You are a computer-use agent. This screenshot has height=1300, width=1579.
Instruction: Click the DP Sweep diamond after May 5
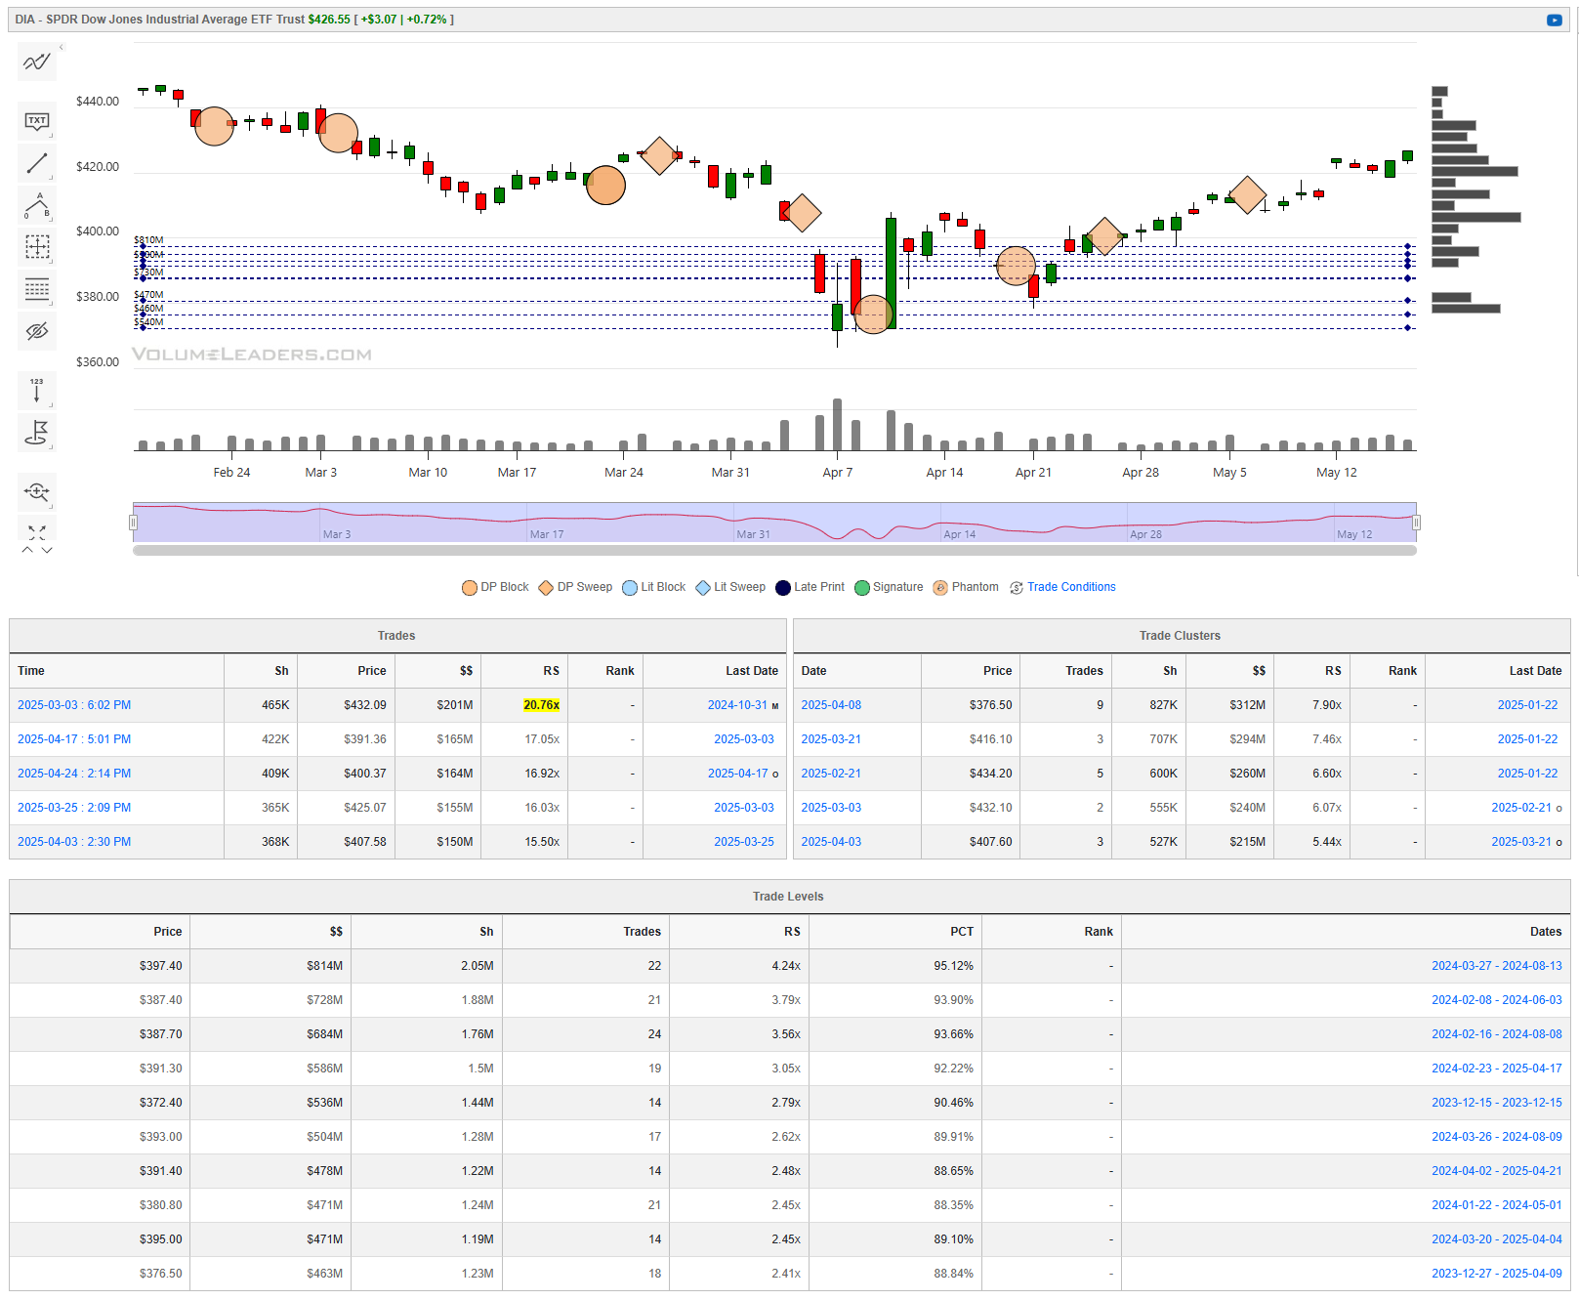[1247, 195]
